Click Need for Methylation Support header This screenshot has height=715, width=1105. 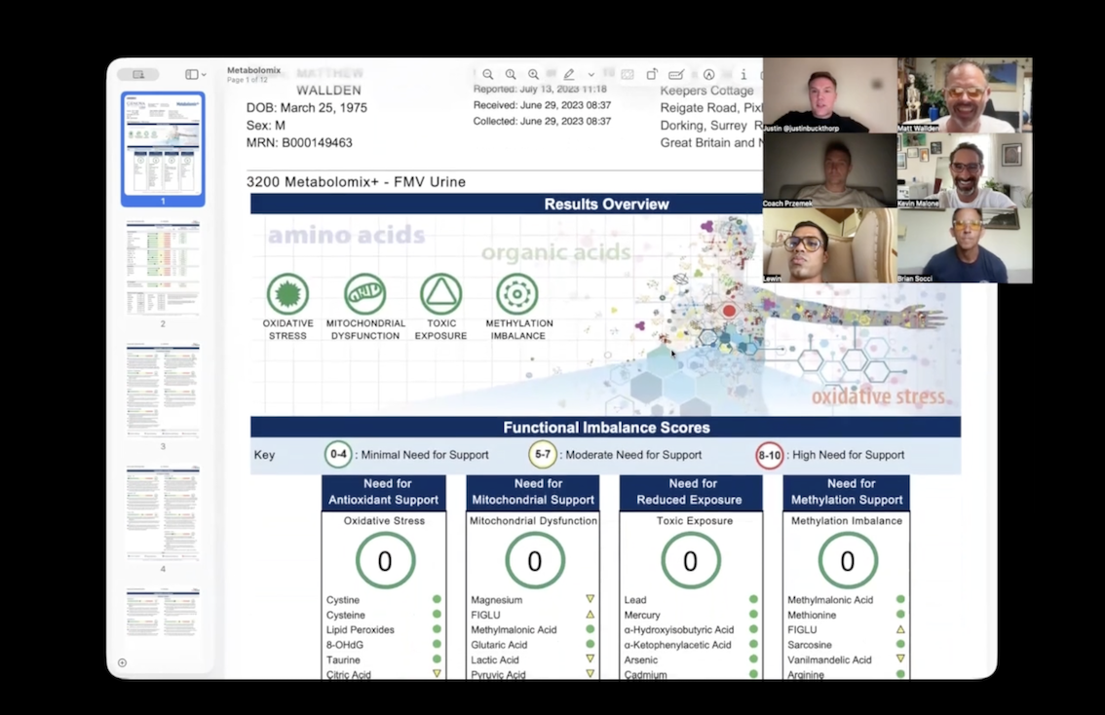(x=847, y=492)
